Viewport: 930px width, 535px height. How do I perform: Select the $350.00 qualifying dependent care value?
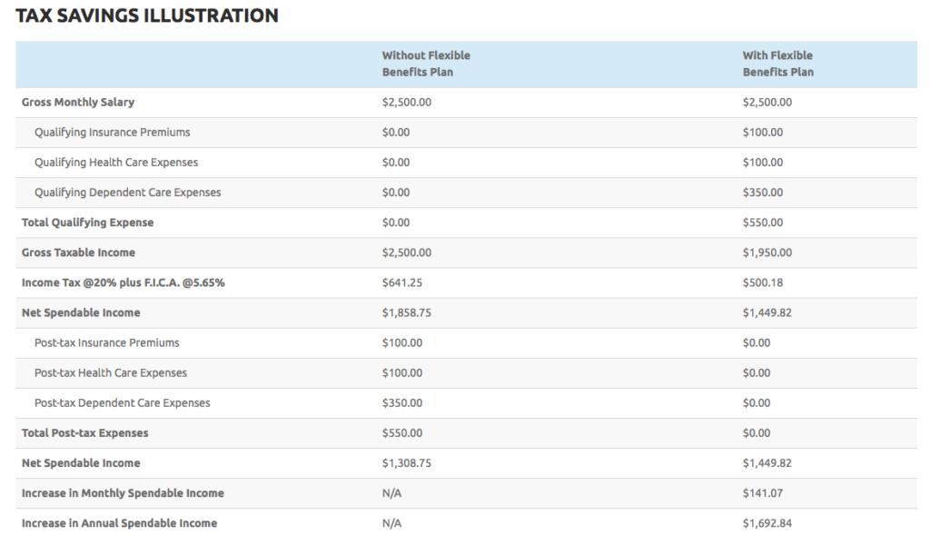[x=763, y=193]
